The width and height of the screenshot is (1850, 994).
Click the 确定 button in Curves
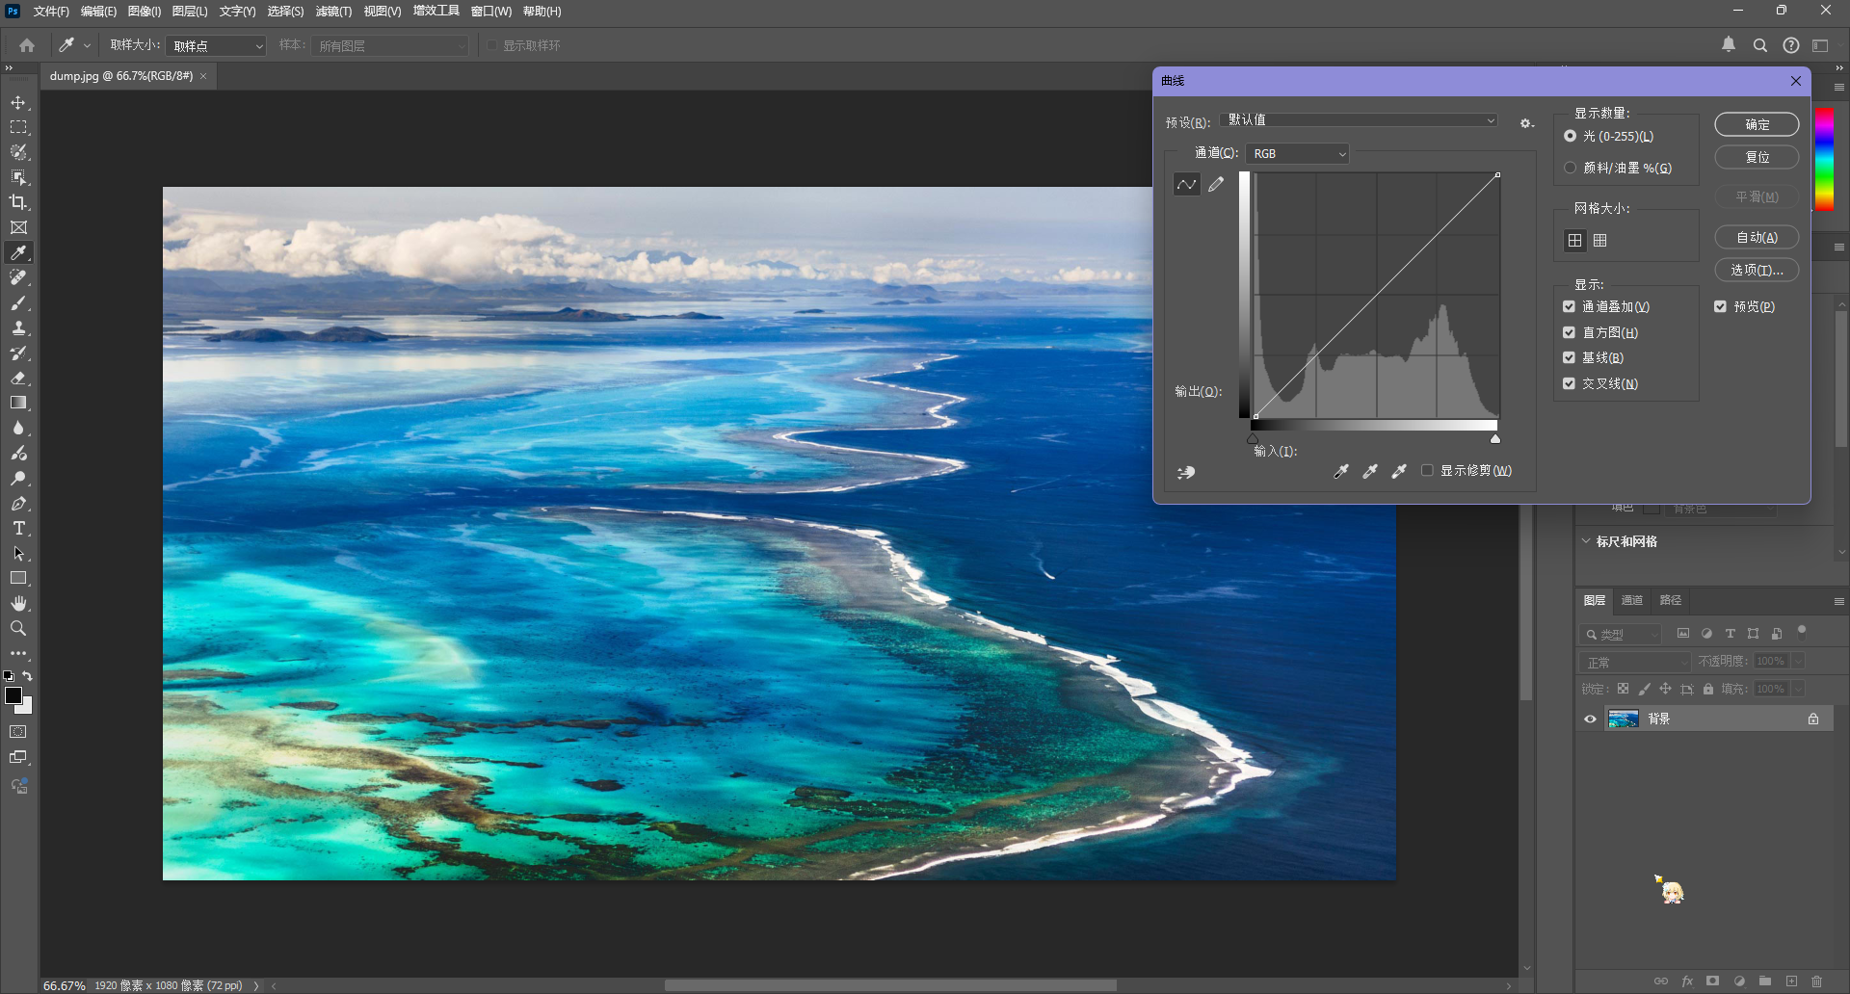[x=1756, y=125]
